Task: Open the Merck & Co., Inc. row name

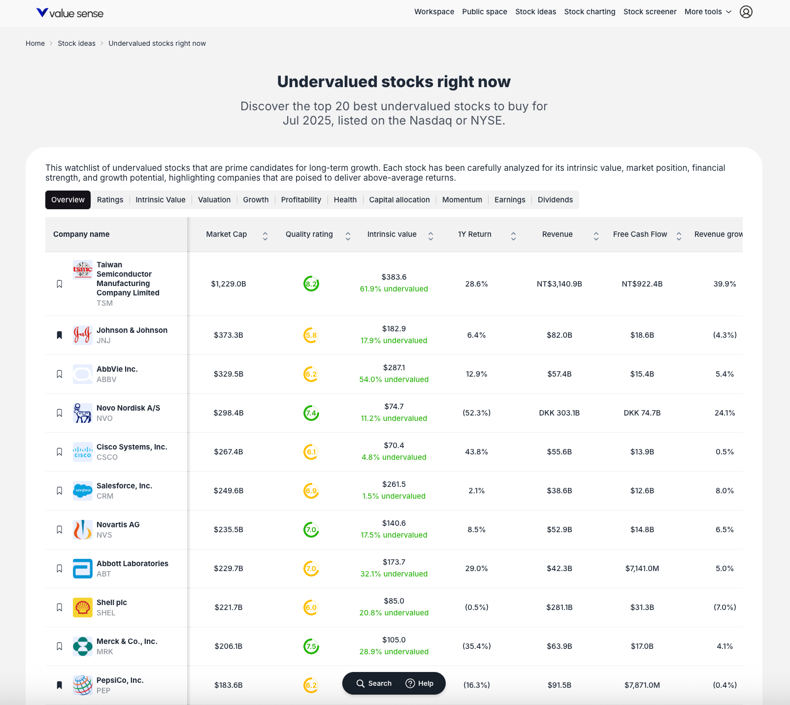Action: pos(127,641)
